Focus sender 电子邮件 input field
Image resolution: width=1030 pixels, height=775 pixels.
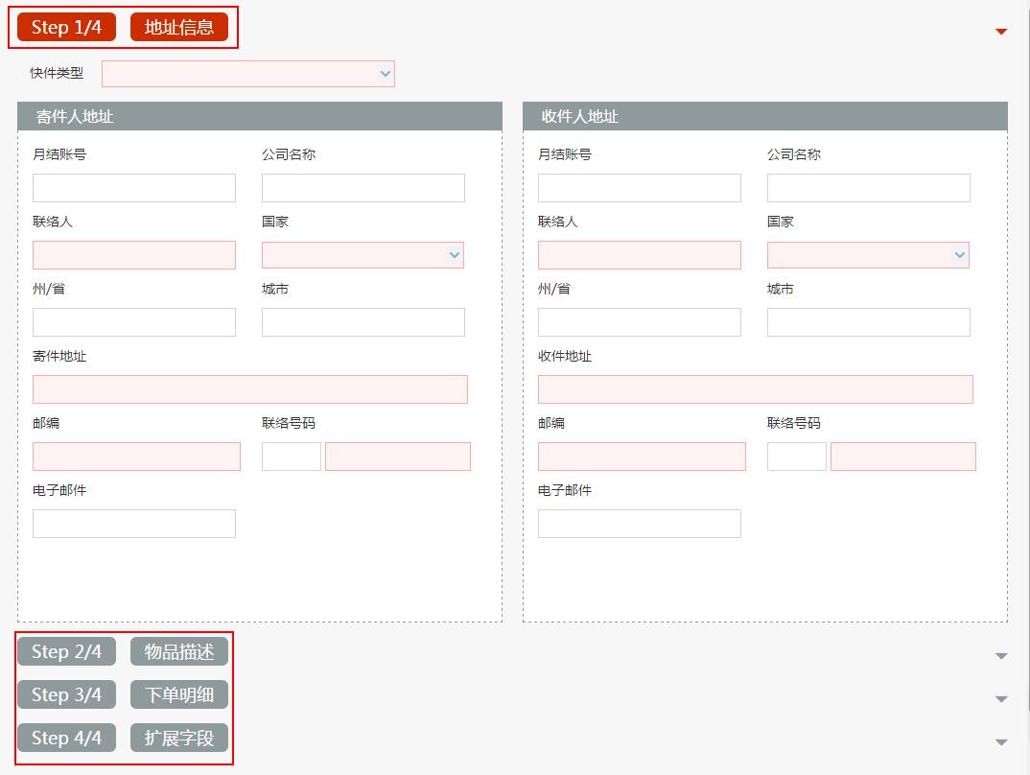(x=134, y=524)
